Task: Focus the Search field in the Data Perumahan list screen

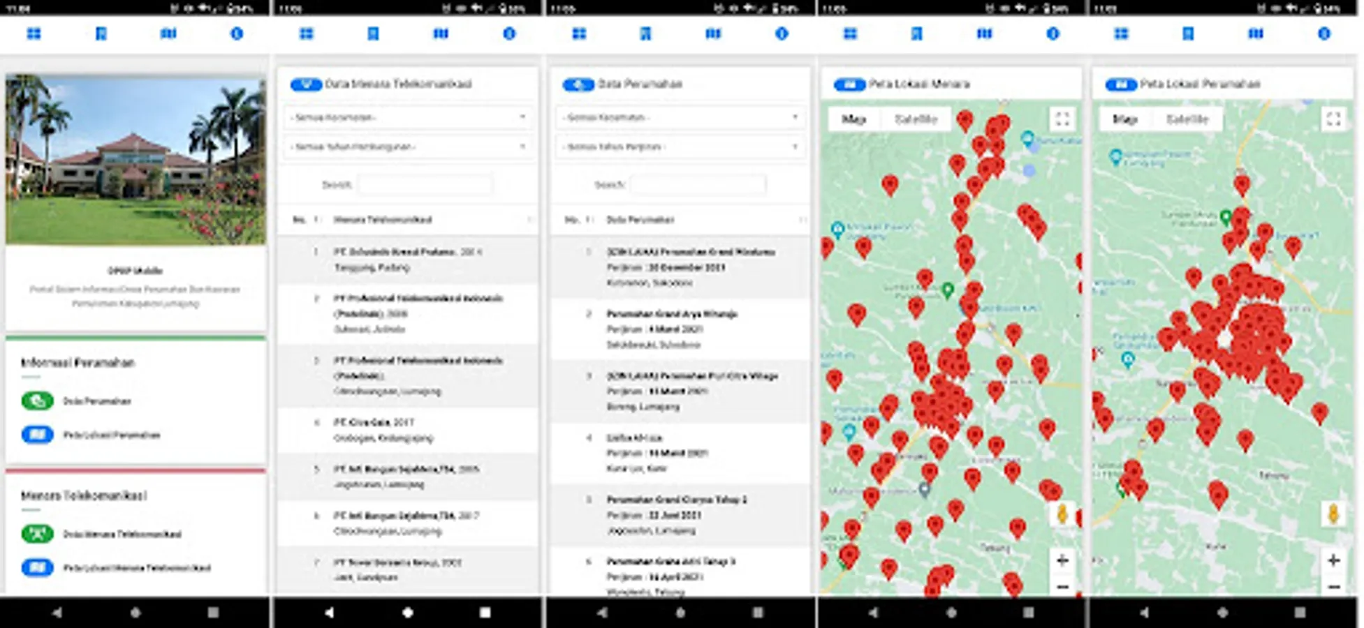Action: pyautogui.click(x=698, y=185)
